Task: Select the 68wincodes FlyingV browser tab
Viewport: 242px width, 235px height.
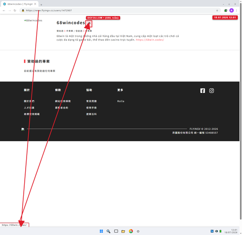Action: (20, 4)
